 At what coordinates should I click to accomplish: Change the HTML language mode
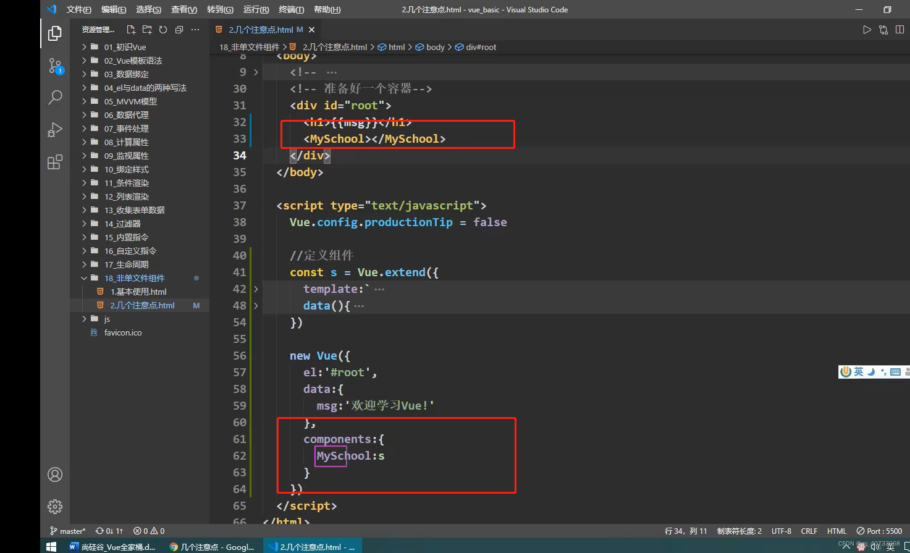[836, 531]
